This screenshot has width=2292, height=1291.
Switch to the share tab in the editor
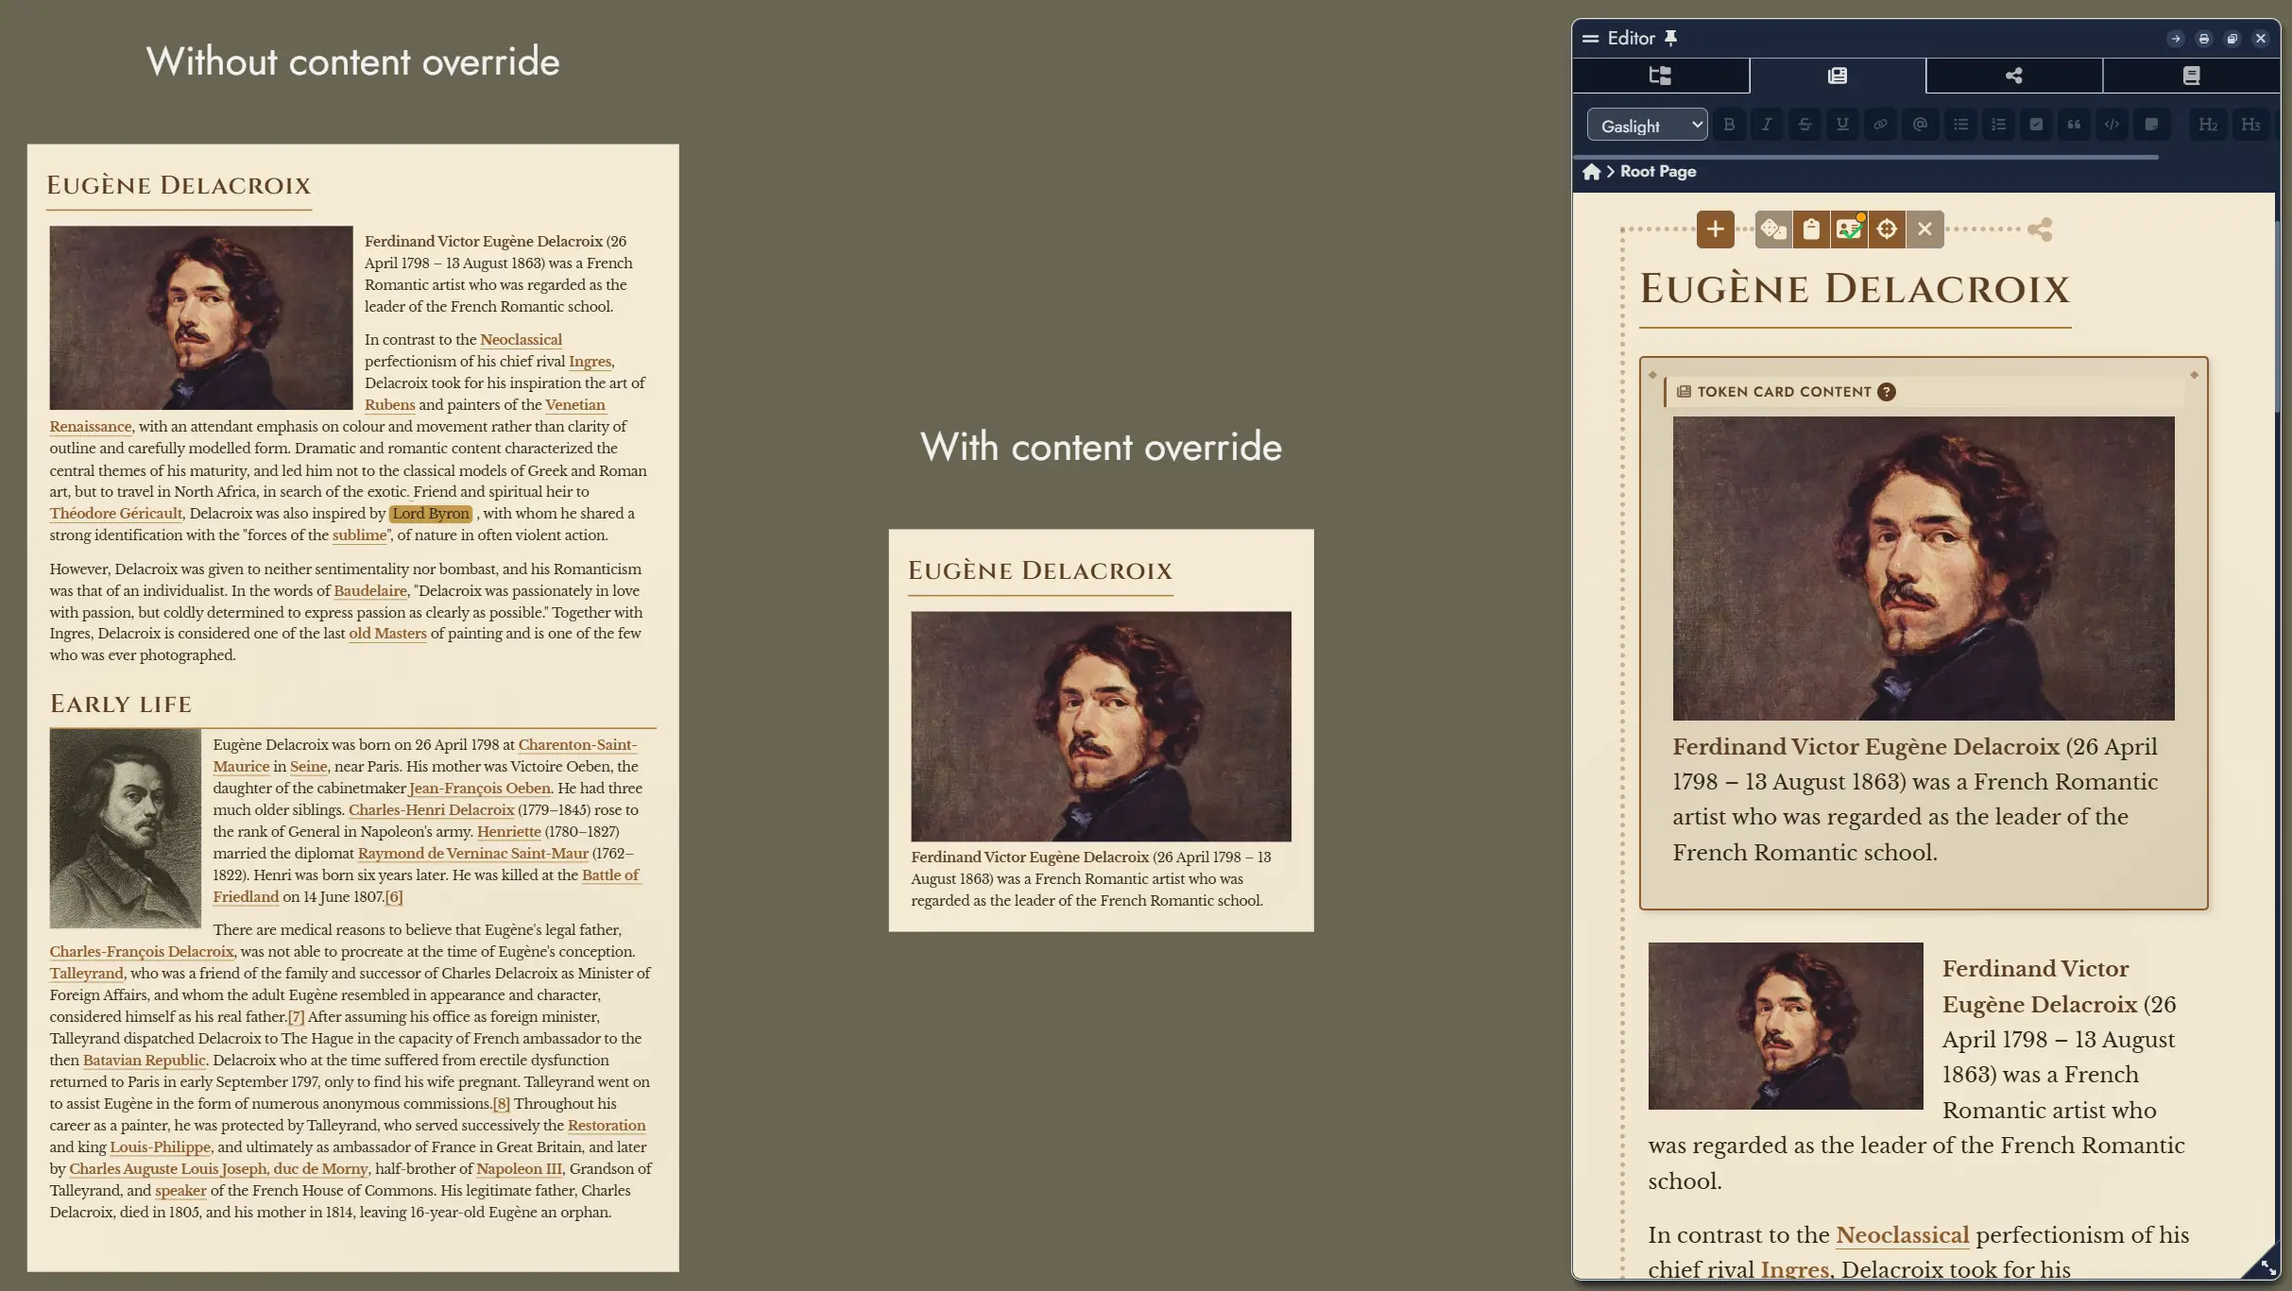click(2013, 76)
